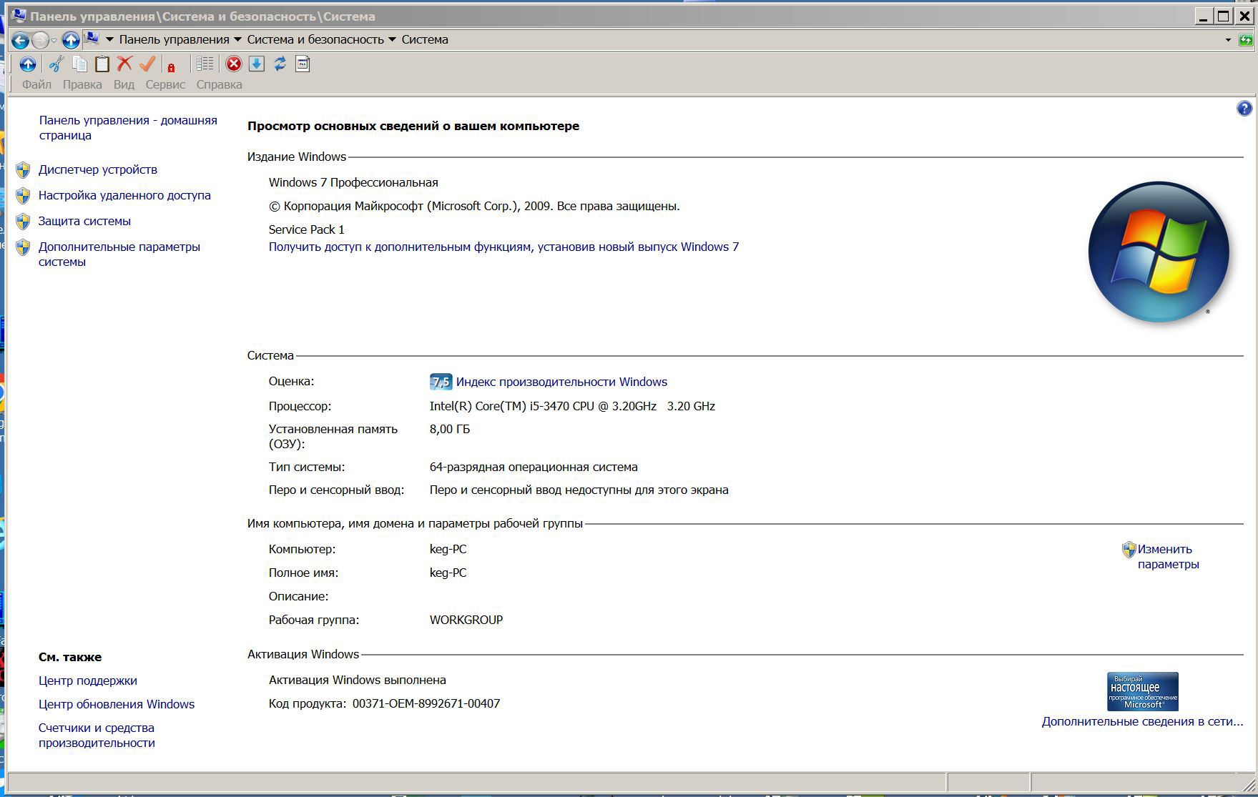The width and height of the screenshot is (1258, 797).
Task: Expand the arrow after Система и безопасность
Action: pyautogui.click(x=392, y=39)
